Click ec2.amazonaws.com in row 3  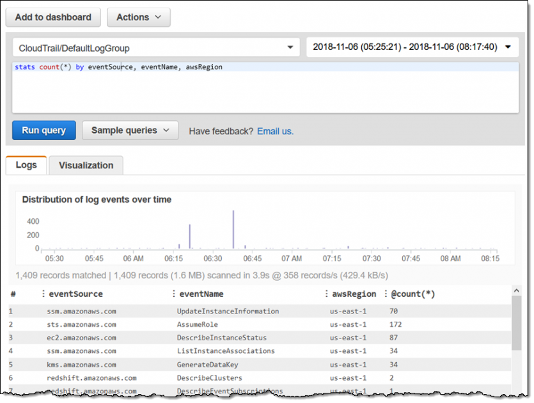(81, 338)
